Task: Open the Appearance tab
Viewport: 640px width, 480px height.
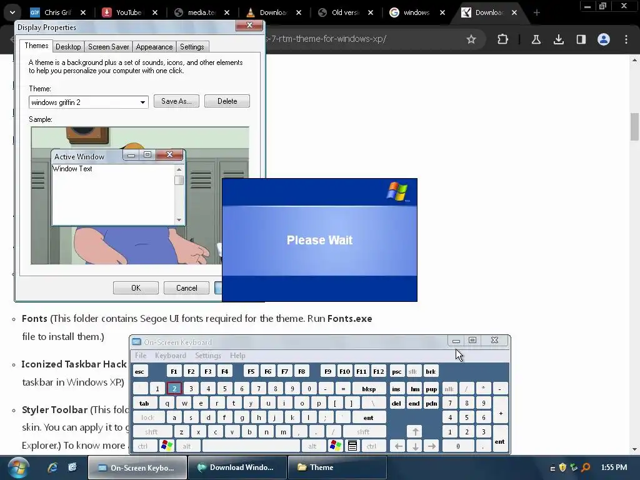Action: tap(154, 47)
